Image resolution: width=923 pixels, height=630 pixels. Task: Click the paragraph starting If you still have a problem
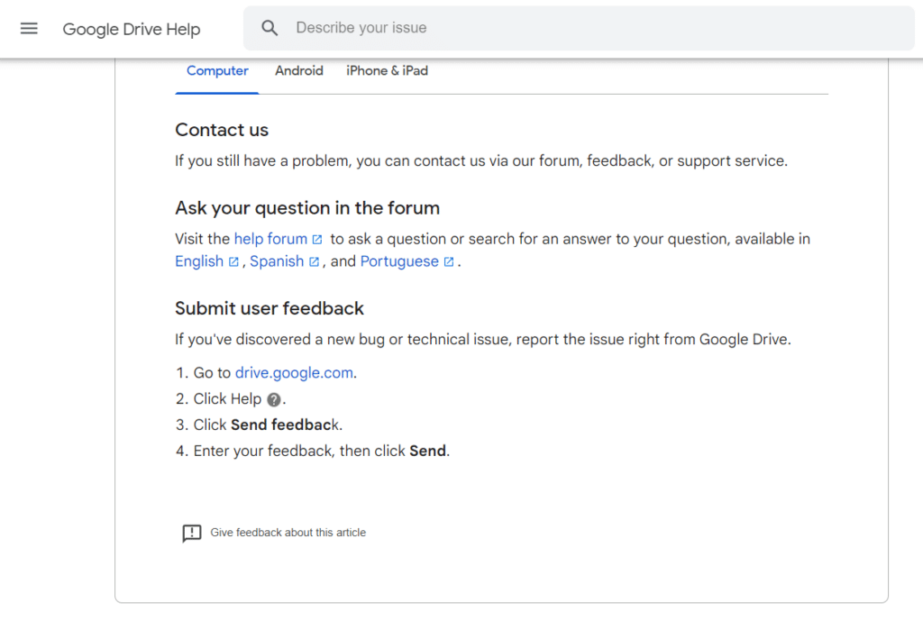(481, 160)
